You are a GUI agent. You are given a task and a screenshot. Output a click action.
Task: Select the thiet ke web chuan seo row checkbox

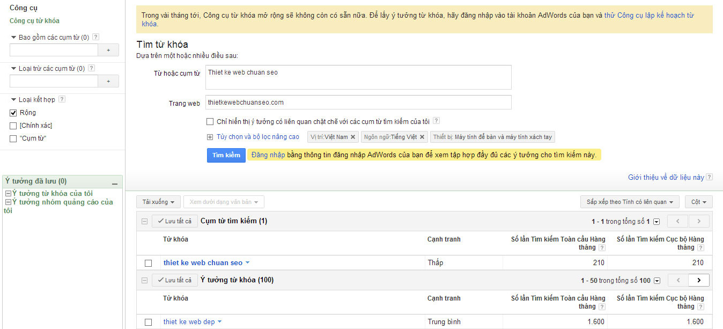coord(149,263)
